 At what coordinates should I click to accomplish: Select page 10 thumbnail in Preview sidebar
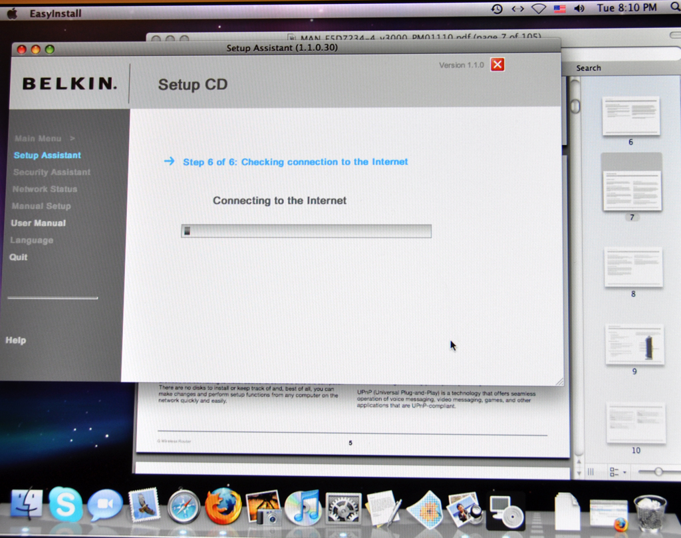point(636,423)
